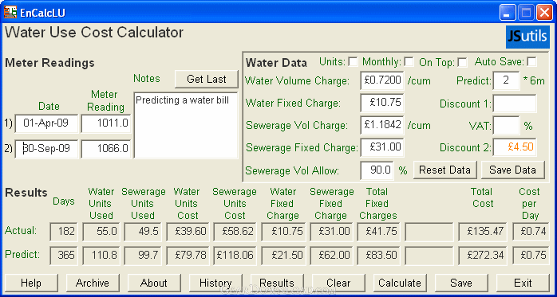Select the Water Volume Charge field
The width and height of the screenshot is (557, 297).
pyautogui.click(x=382, y=80)
